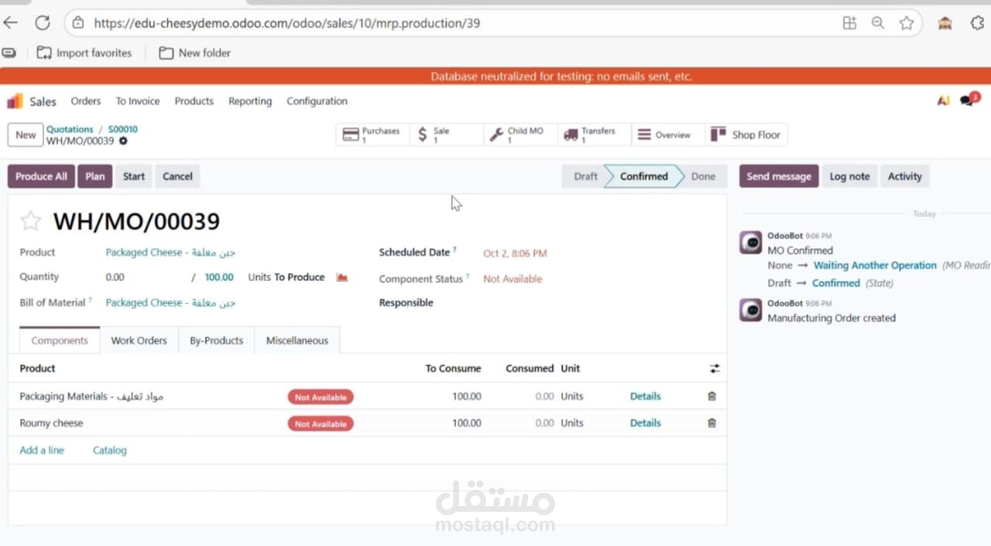Open Details for Packaging Materials line
This screenshot has width=991, height=546.
(645, 396)
